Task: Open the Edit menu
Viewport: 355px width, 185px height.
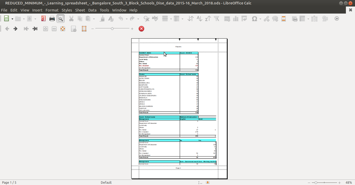Action: [14, 10]
